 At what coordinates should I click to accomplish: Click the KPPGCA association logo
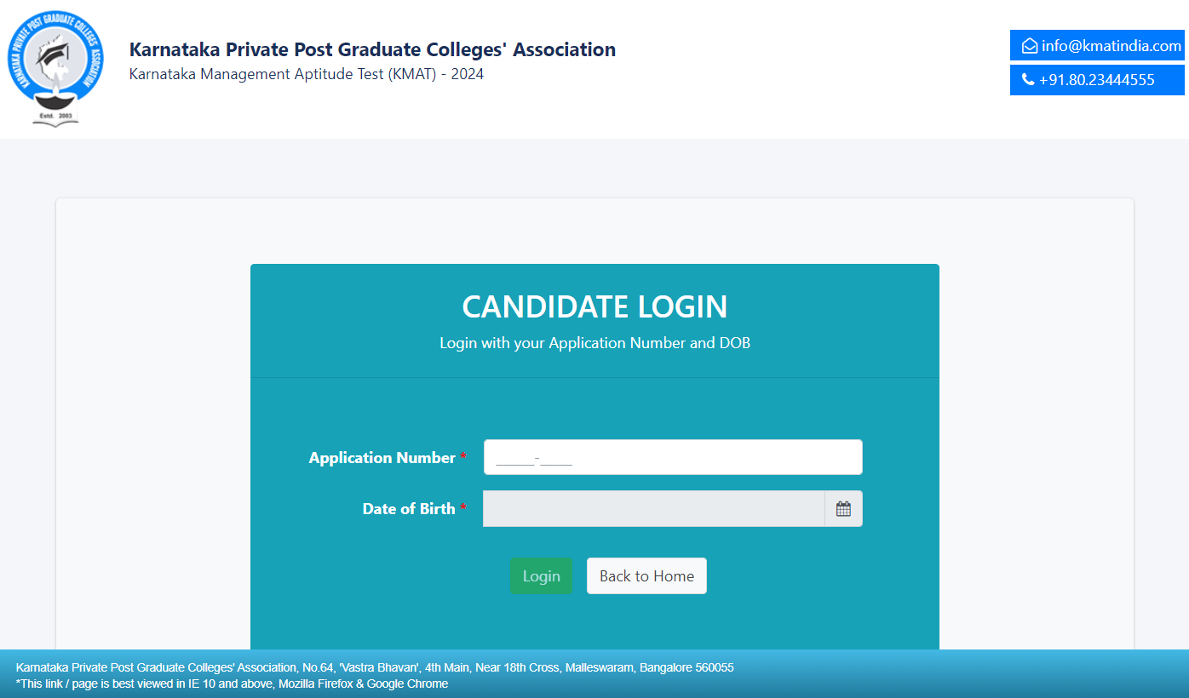pos(56,69)
